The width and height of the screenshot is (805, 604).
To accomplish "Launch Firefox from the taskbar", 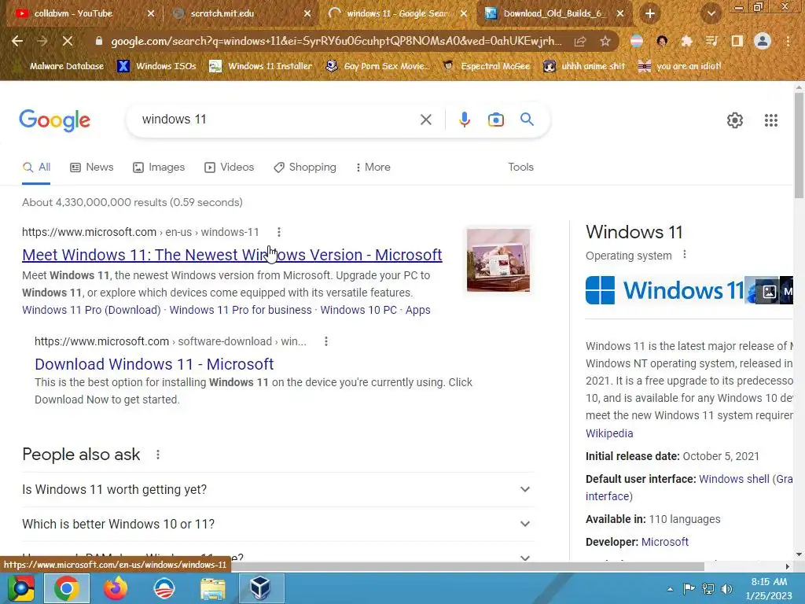I will pyautogui.click(x=115, y=588).
